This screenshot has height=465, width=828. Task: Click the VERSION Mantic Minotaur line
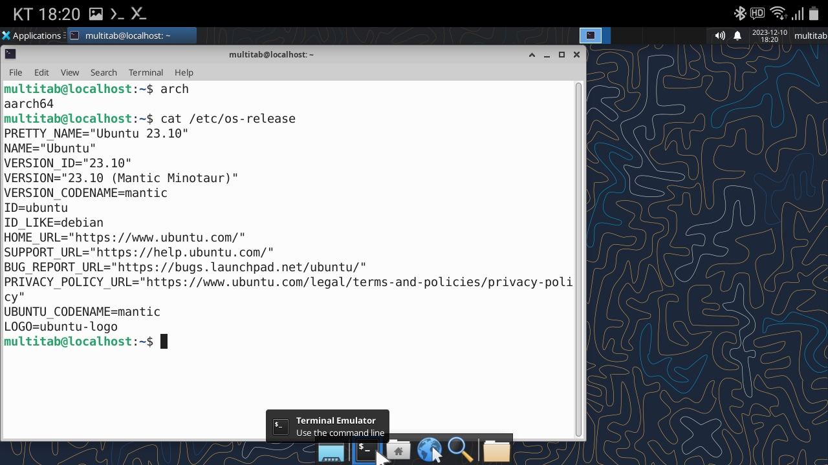(x=121, y=178)
